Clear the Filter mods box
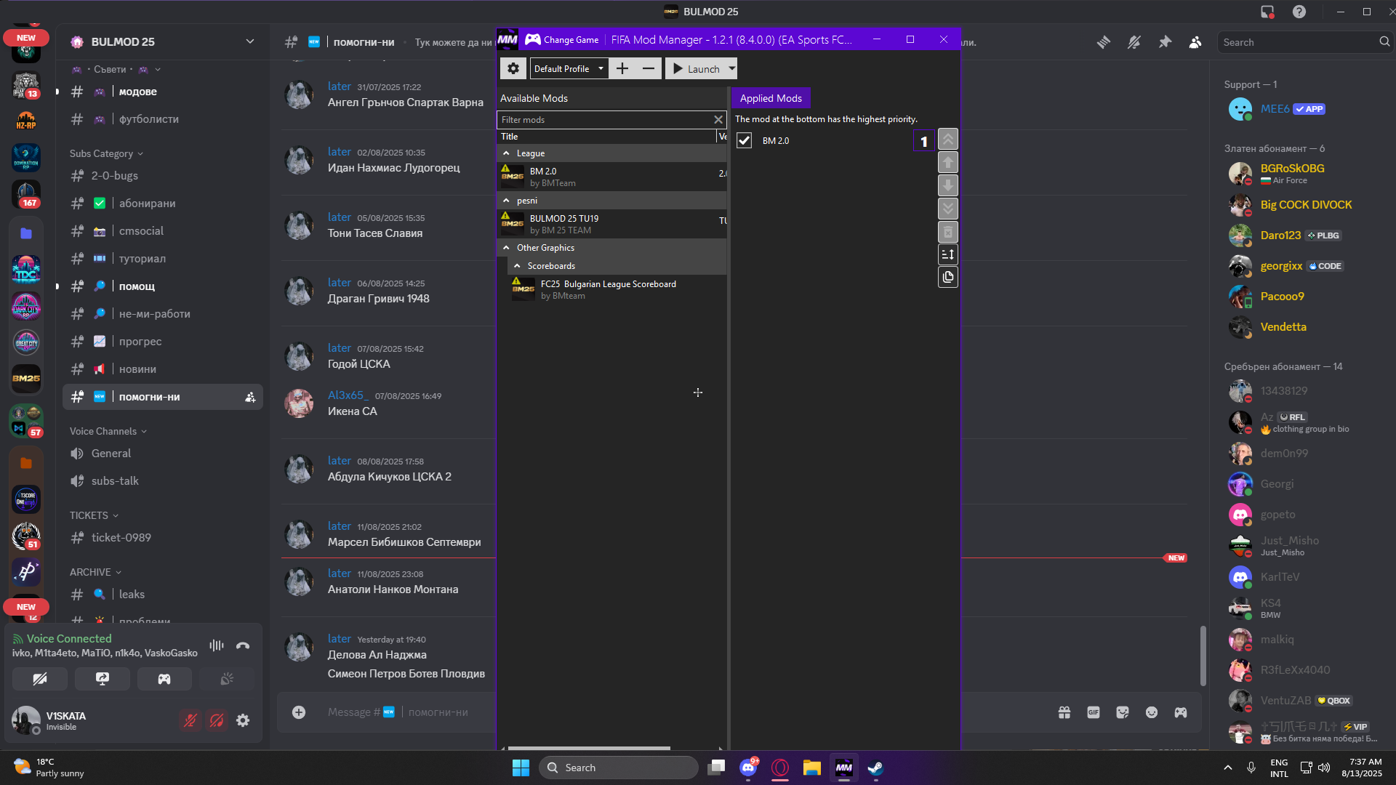Screen dimensions: 1396x785 (x=718, y=120)
